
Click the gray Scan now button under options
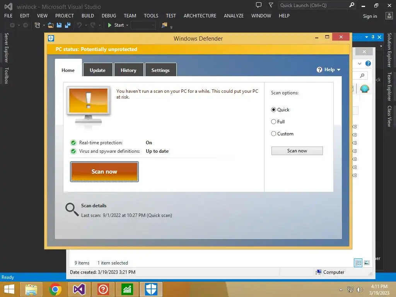click(x=297, y=151)
